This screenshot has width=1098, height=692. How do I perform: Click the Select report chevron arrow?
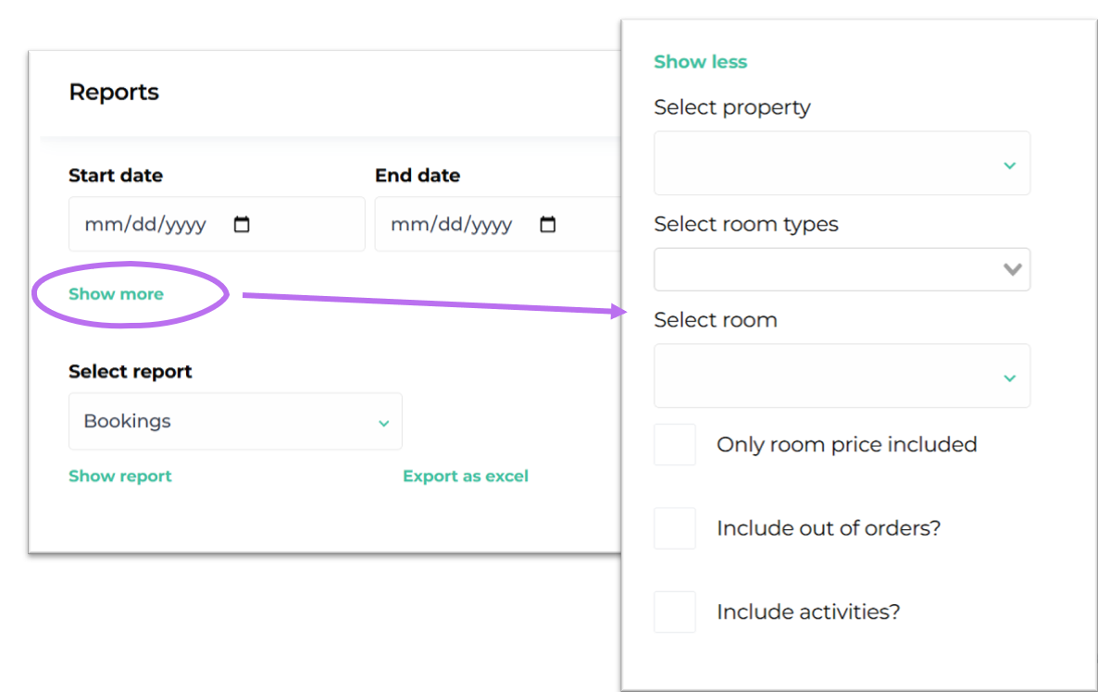pos(383,423)
